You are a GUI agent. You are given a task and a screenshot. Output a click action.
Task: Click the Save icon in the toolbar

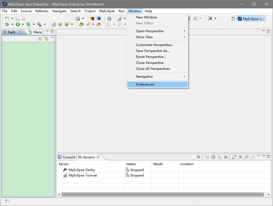click(18, 18)
